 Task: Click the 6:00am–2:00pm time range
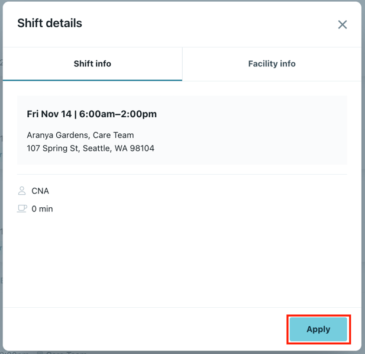coord(118,114)
